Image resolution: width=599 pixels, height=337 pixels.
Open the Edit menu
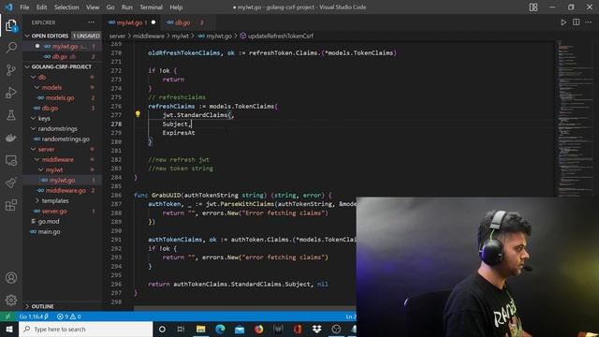coord(41,7)
